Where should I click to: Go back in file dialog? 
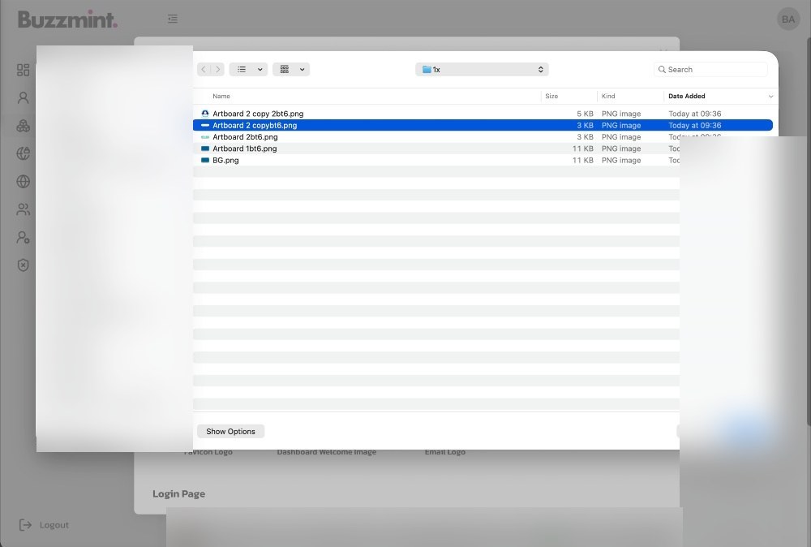point(204,69)
